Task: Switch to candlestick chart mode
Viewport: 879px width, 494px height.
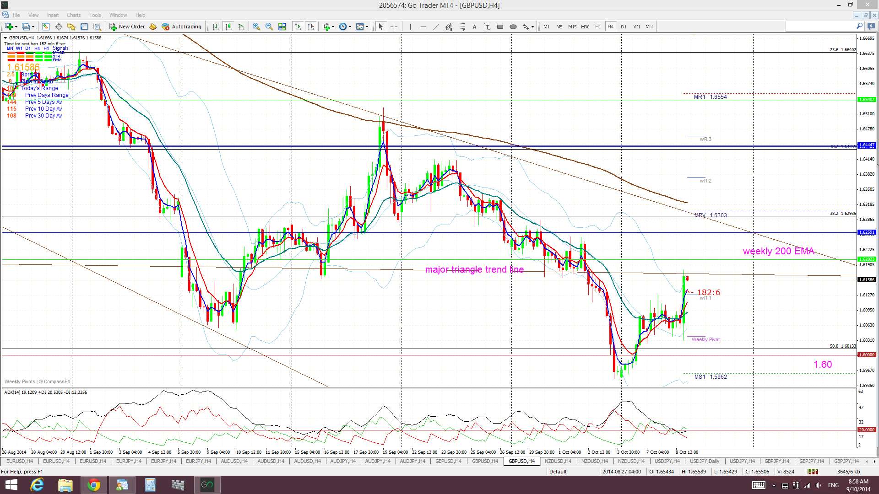Action: 228,27
